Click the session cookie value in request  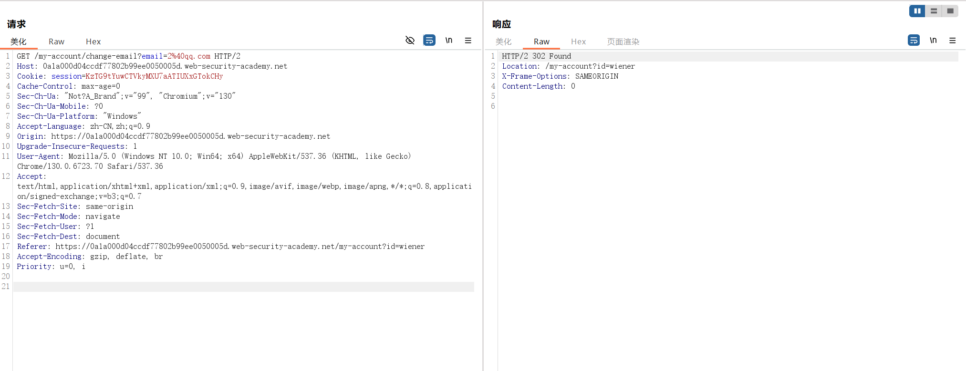(x=154, y=76)
